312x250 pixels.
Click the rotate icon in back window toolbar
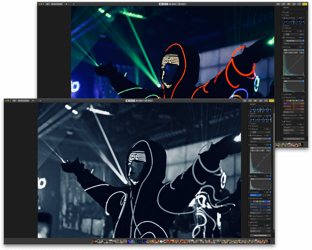pyautogui.click(x=294, y=4)
